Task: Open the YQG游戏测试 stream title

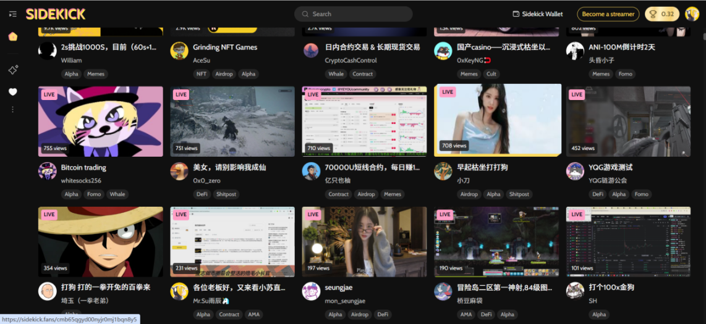Action: (611, 167)
